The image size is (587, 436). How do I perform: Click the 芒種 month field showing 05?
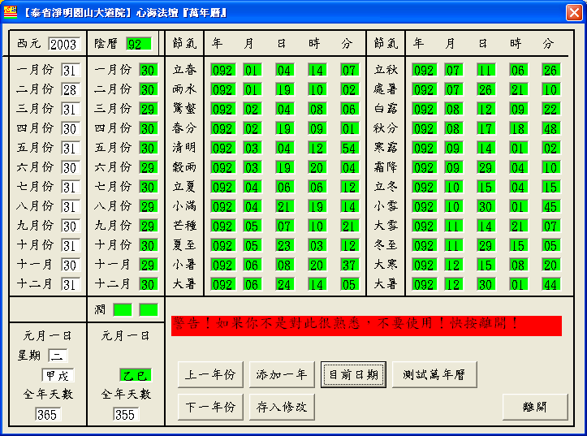tap(252, 226)
